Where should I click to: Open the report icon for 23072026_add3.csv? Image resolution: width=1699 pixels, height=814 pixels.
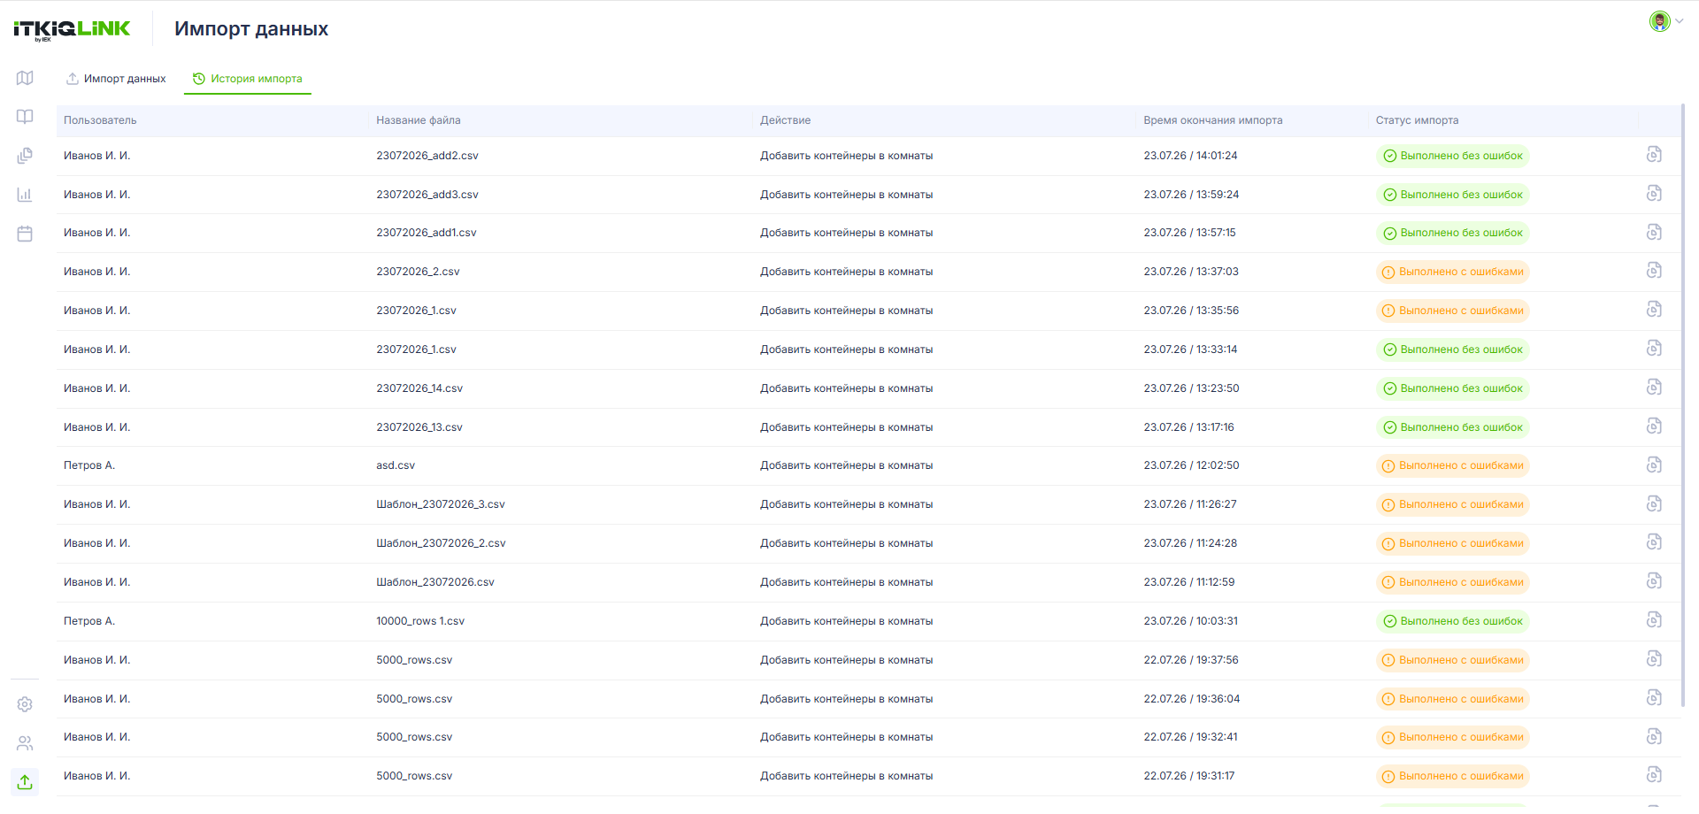coord(1654,194)
